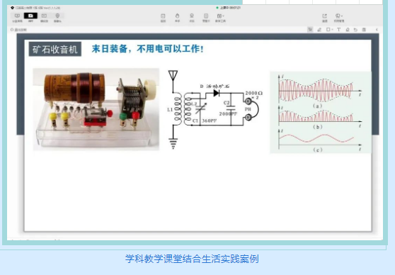Viewport: 395px width, 275px height.
Task: Select the text annotation tool
Action: (x=339, y=30)
